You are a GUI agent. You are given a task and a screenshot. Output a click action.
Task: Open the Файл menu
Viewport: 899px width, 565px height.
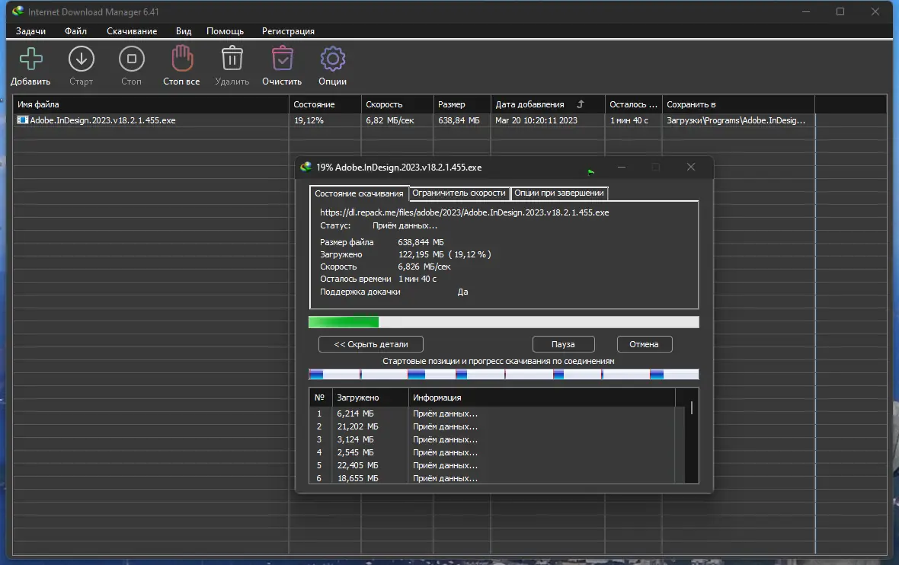click(x=75, y=31)
